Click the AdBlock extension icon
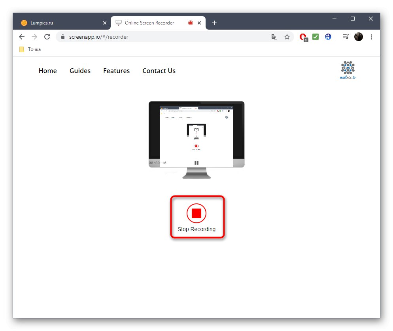Viewport: 393px width, 331px height. [302, 36]
